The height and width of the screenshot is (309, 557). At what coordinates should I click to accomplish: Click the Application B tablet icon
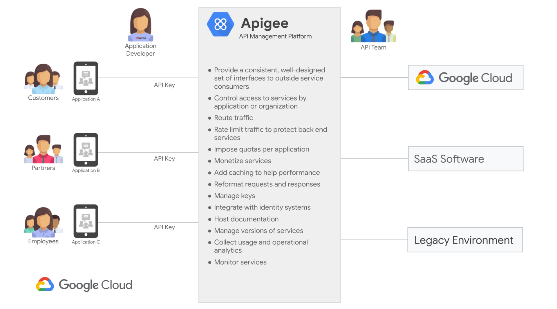pos(86,150)
